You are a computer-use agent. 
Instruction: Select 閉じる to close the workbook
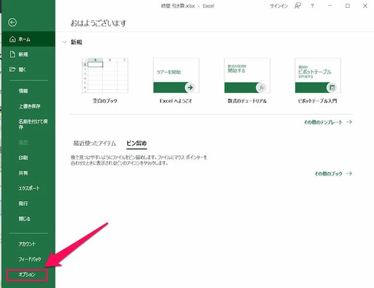click(25, 219)
